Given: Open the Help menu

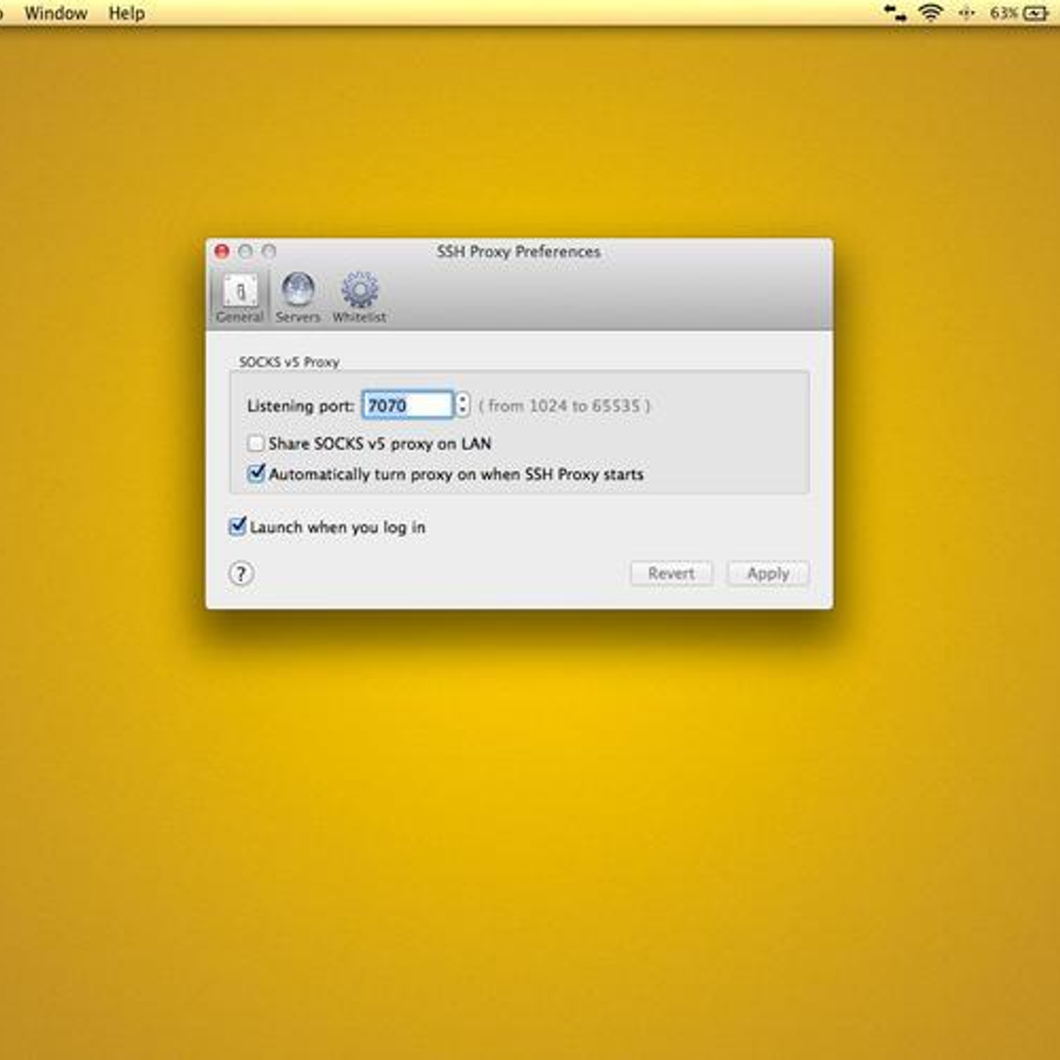Looking at the screenshot, I should pos(126,13).
